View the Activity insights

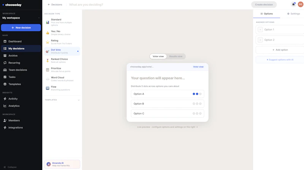[x=21, y=99]
